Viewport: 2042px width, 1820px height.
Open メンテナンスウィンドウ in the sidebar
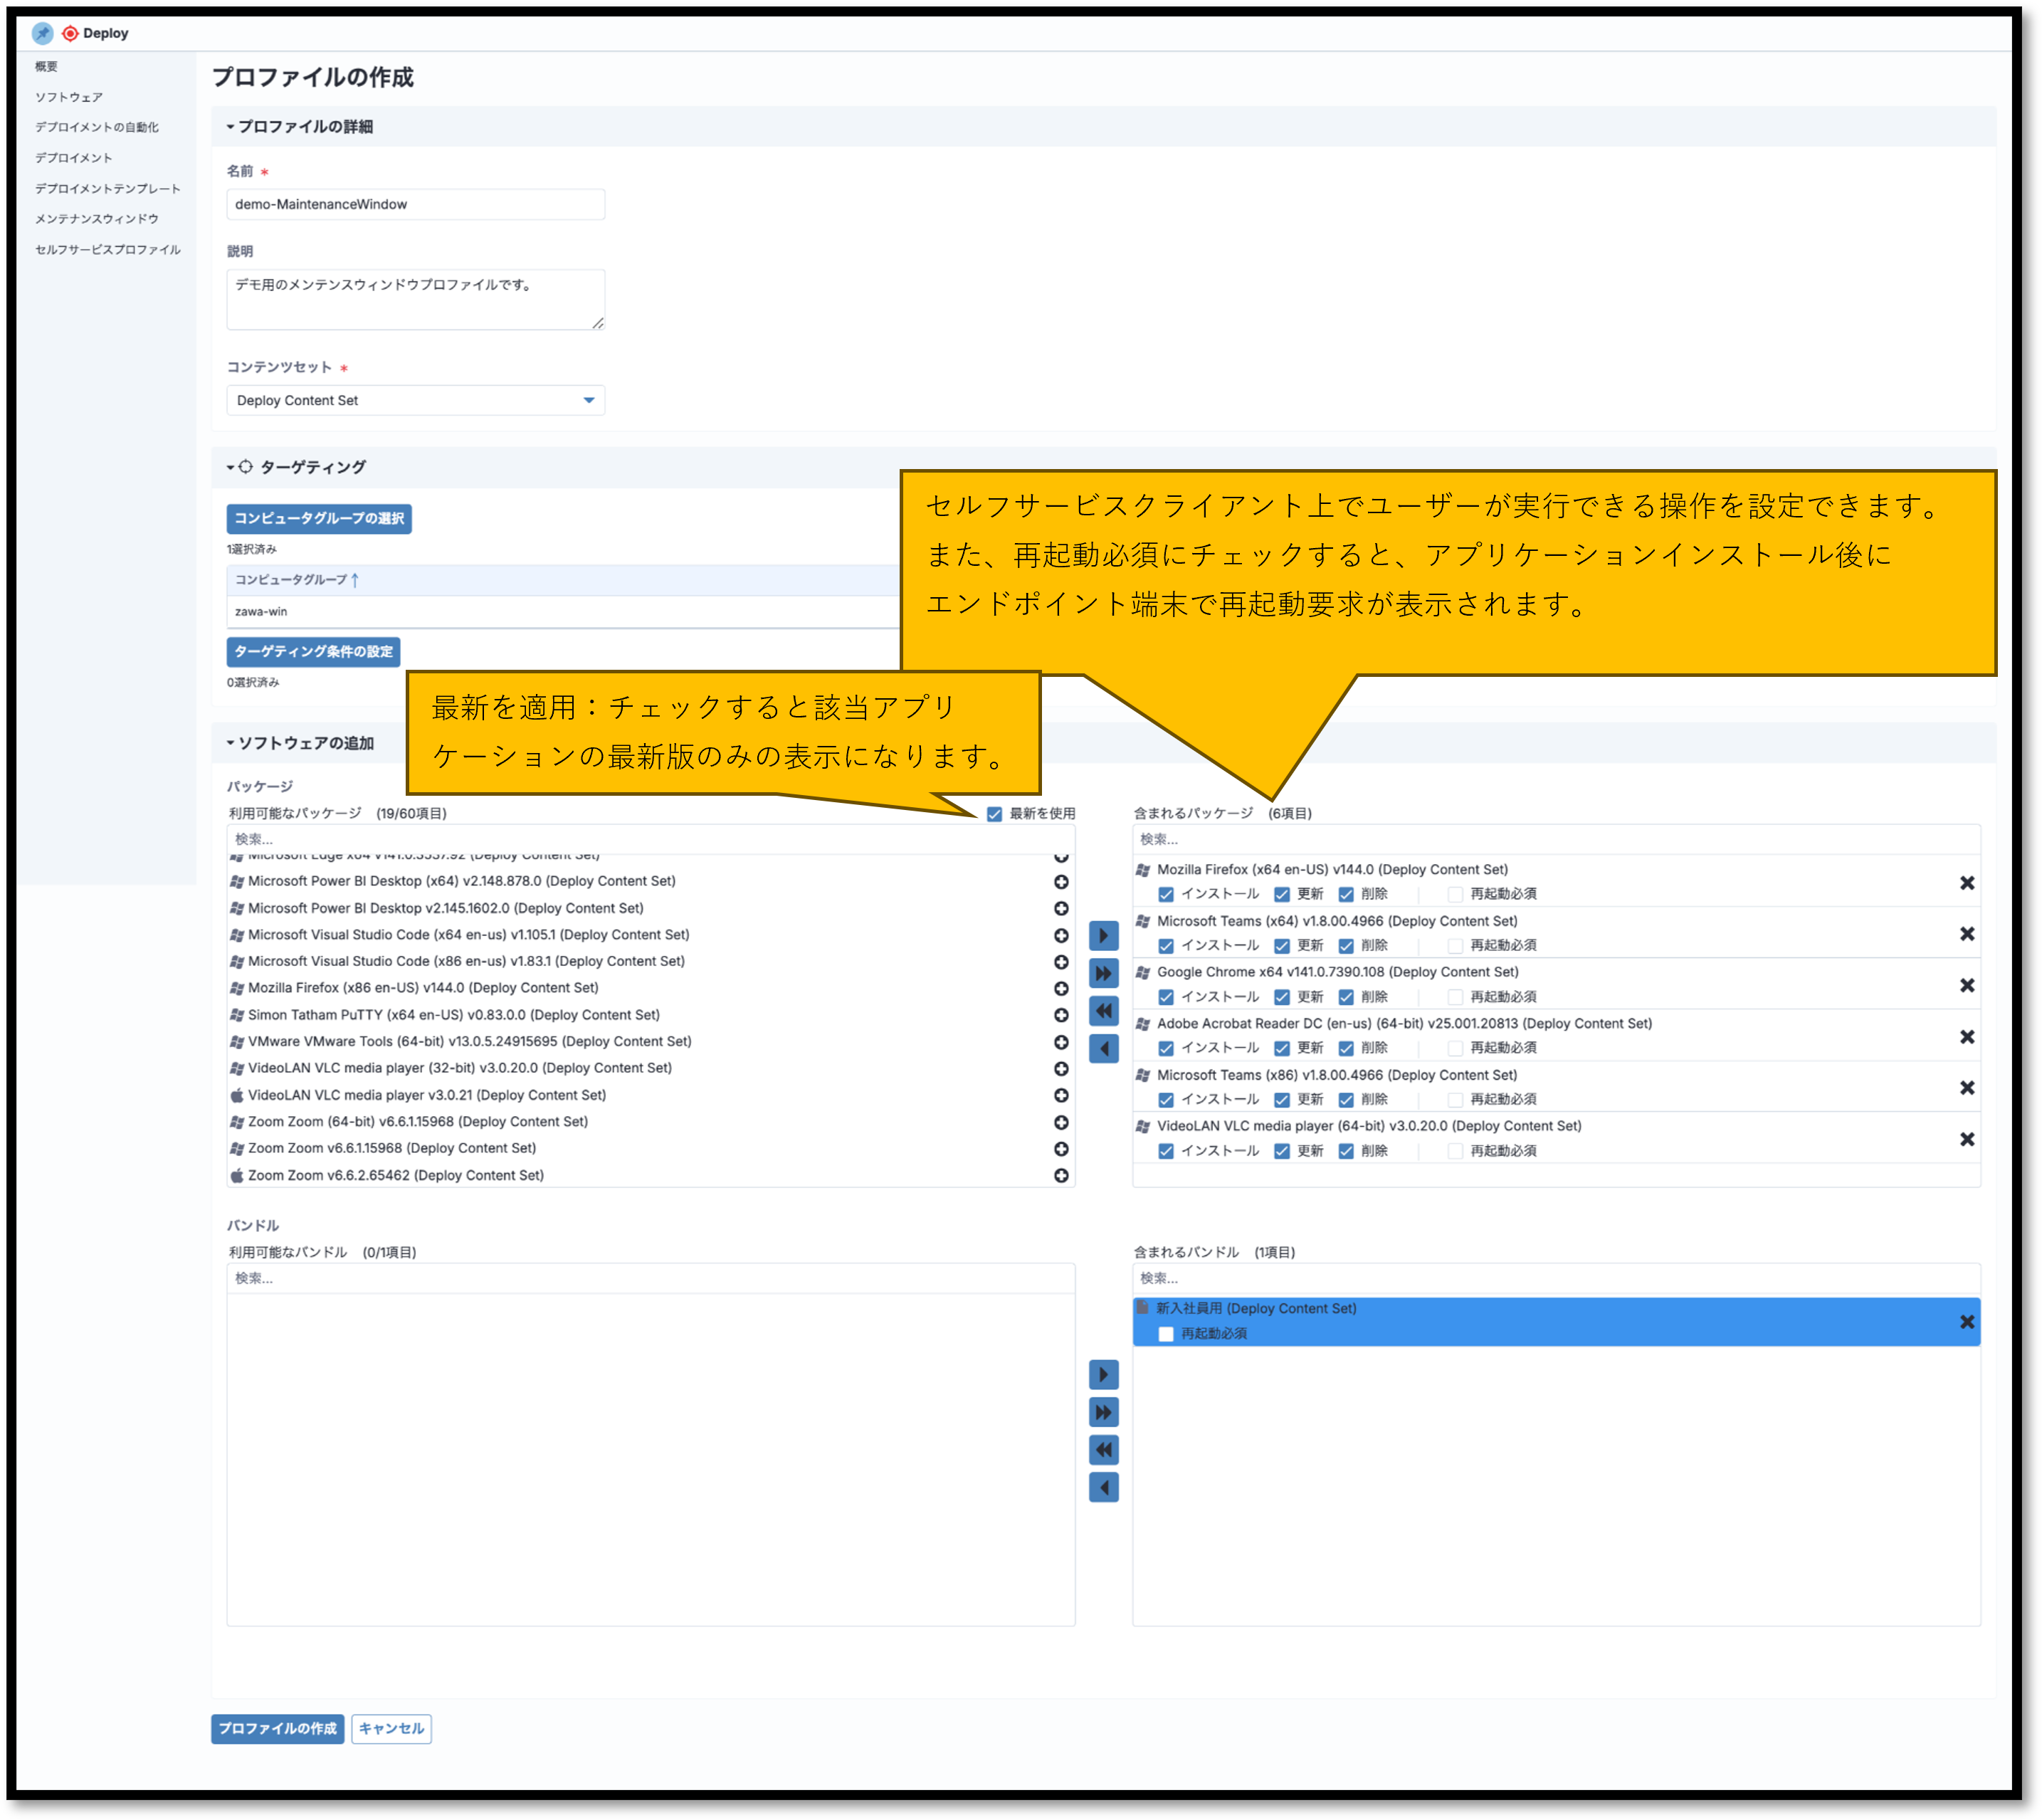(x=97, y=219)
